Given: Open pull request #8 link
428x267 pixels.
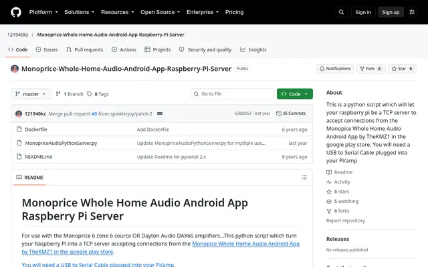Looking at the screenshot, I should coord(94,113).
